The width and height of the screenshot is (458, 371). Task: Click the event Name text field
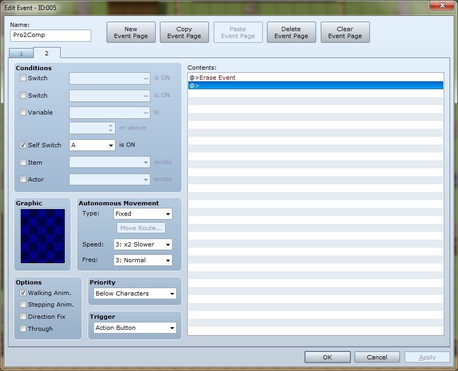click(x=51, y=35)
